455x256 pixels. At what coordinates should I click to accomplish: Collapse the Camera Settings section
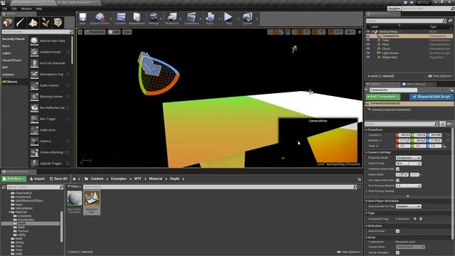click(367, 152)
